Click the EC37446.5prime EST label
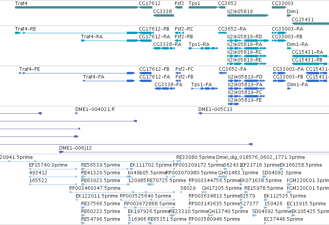The image size is (329, 225). (283, 219)
